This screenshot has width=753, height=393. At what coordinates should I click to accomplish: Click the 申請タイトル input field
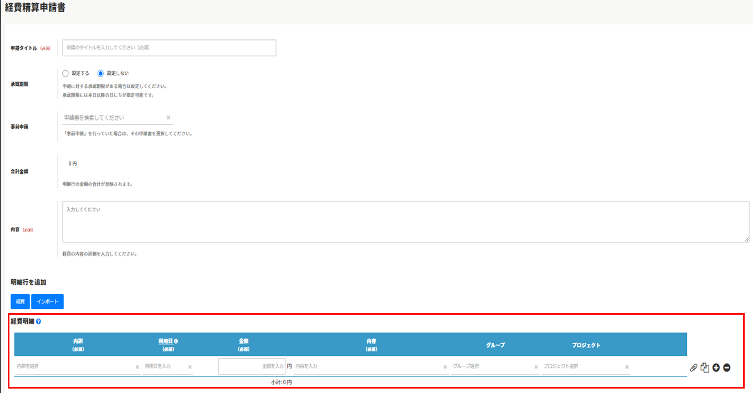[x=169, y=48]
